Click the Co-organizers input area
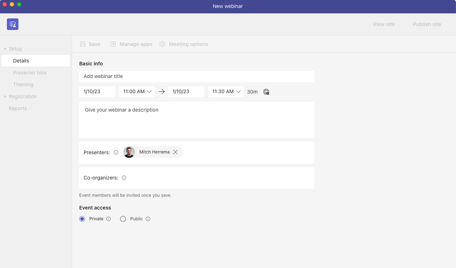The image size is (456, 268). (197, 178)
